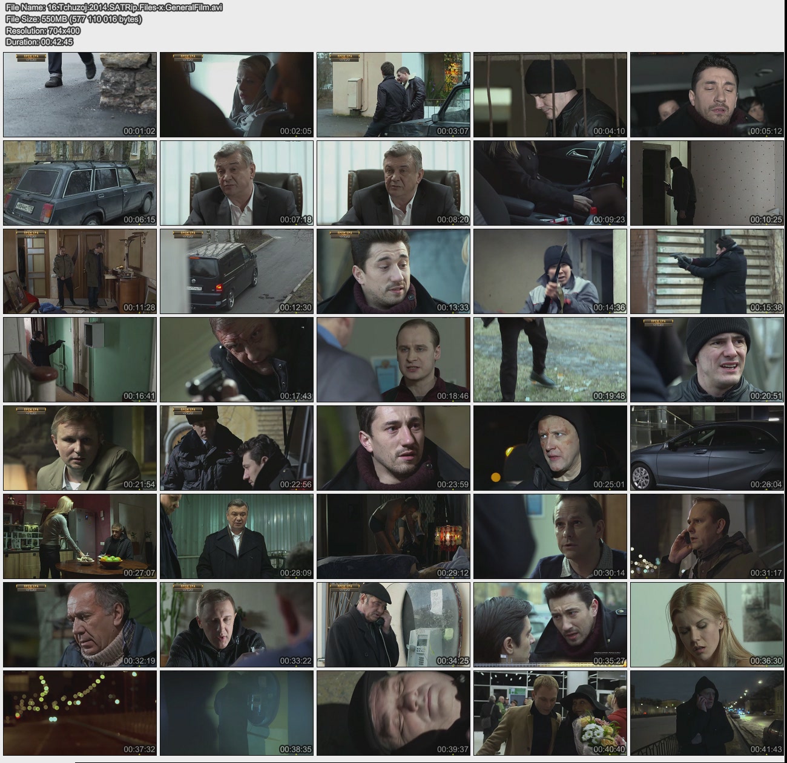Click the Duration 00:42:45 text
Viewport: 787px width, 763px height.
[39, 42]
